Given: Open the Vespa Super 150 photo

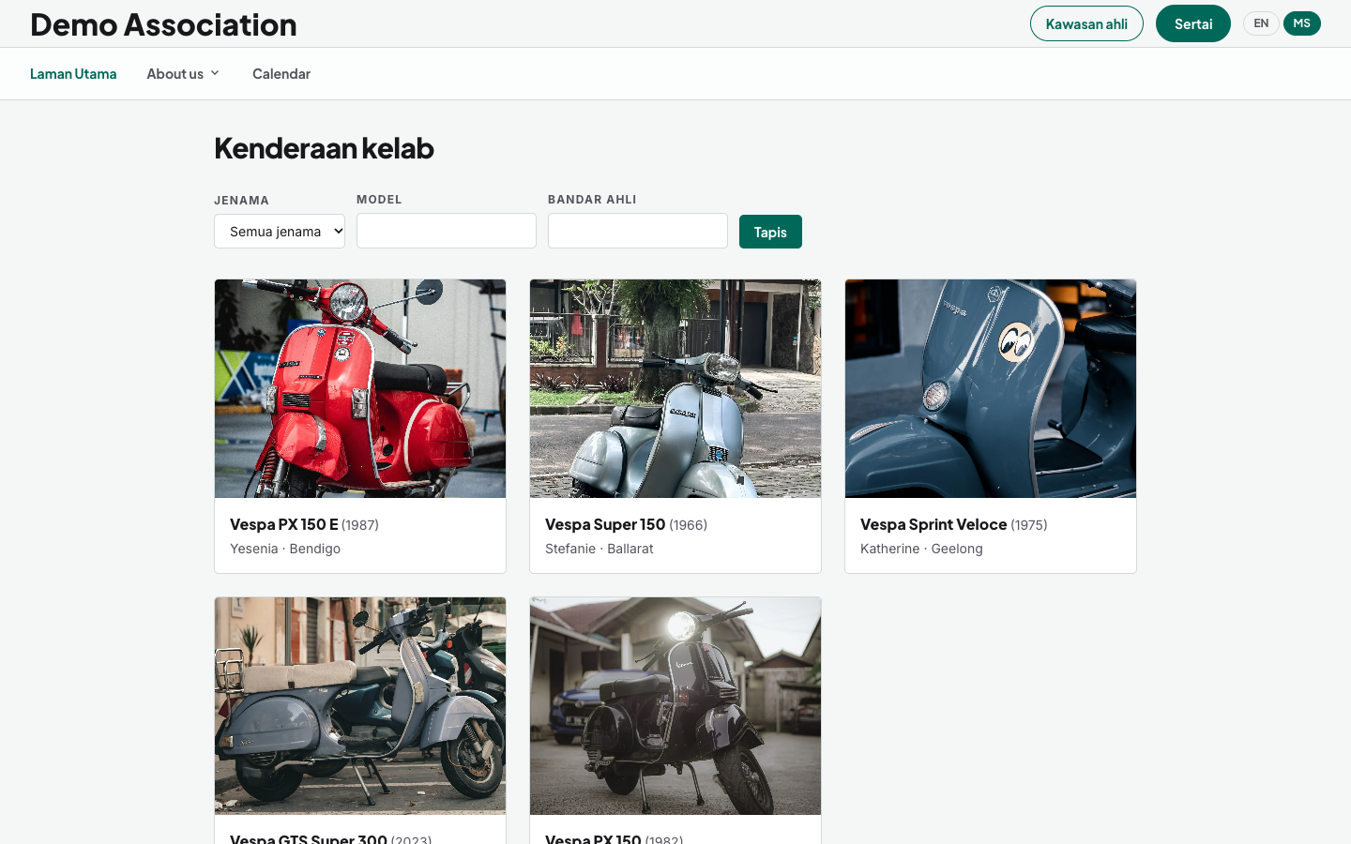Looking at the screenshot, I should click(x=675, y=388).
